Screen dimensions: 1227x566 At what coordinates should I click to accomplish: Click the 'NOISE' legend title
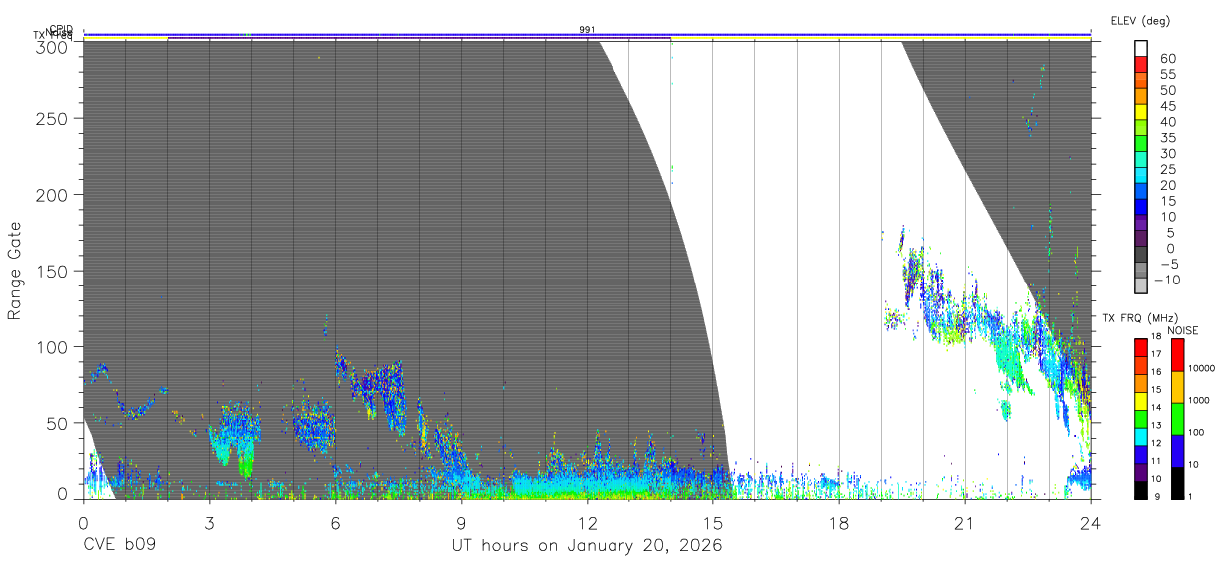[x=1184, y=330]
